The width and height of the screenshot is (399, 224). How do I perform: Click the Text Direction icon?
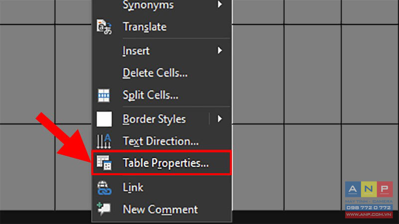[x=104, y=141]
